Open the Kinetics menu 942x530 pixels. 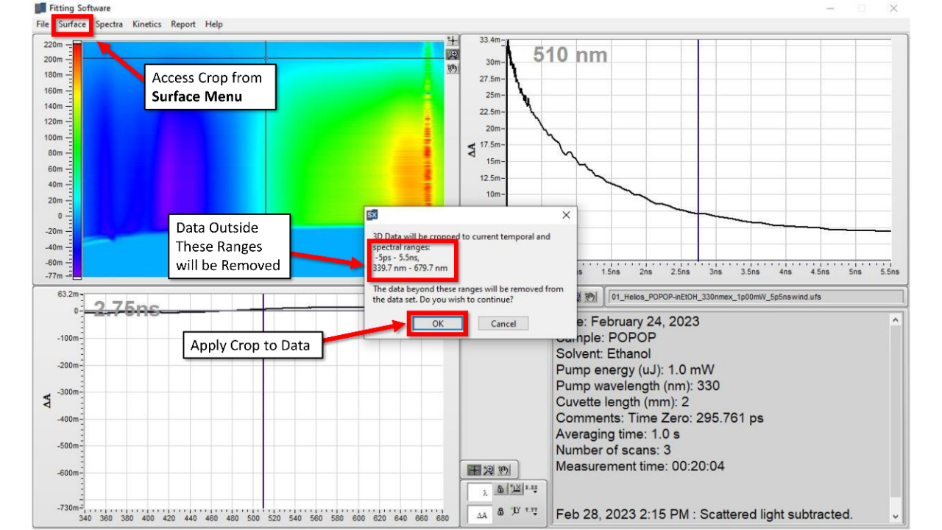click(146, 24)
